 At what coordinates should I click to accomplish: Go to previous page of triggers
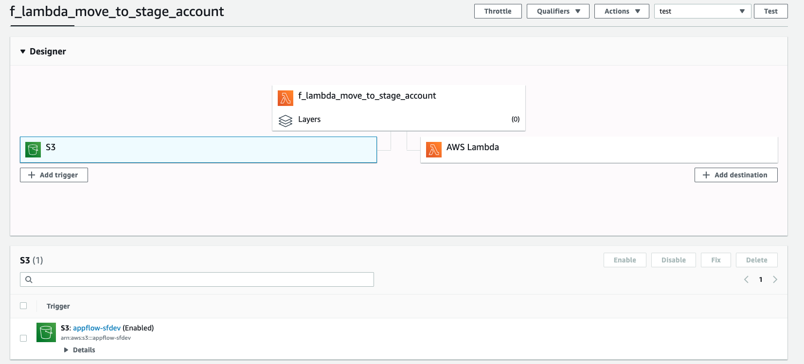tap(746, 279)
